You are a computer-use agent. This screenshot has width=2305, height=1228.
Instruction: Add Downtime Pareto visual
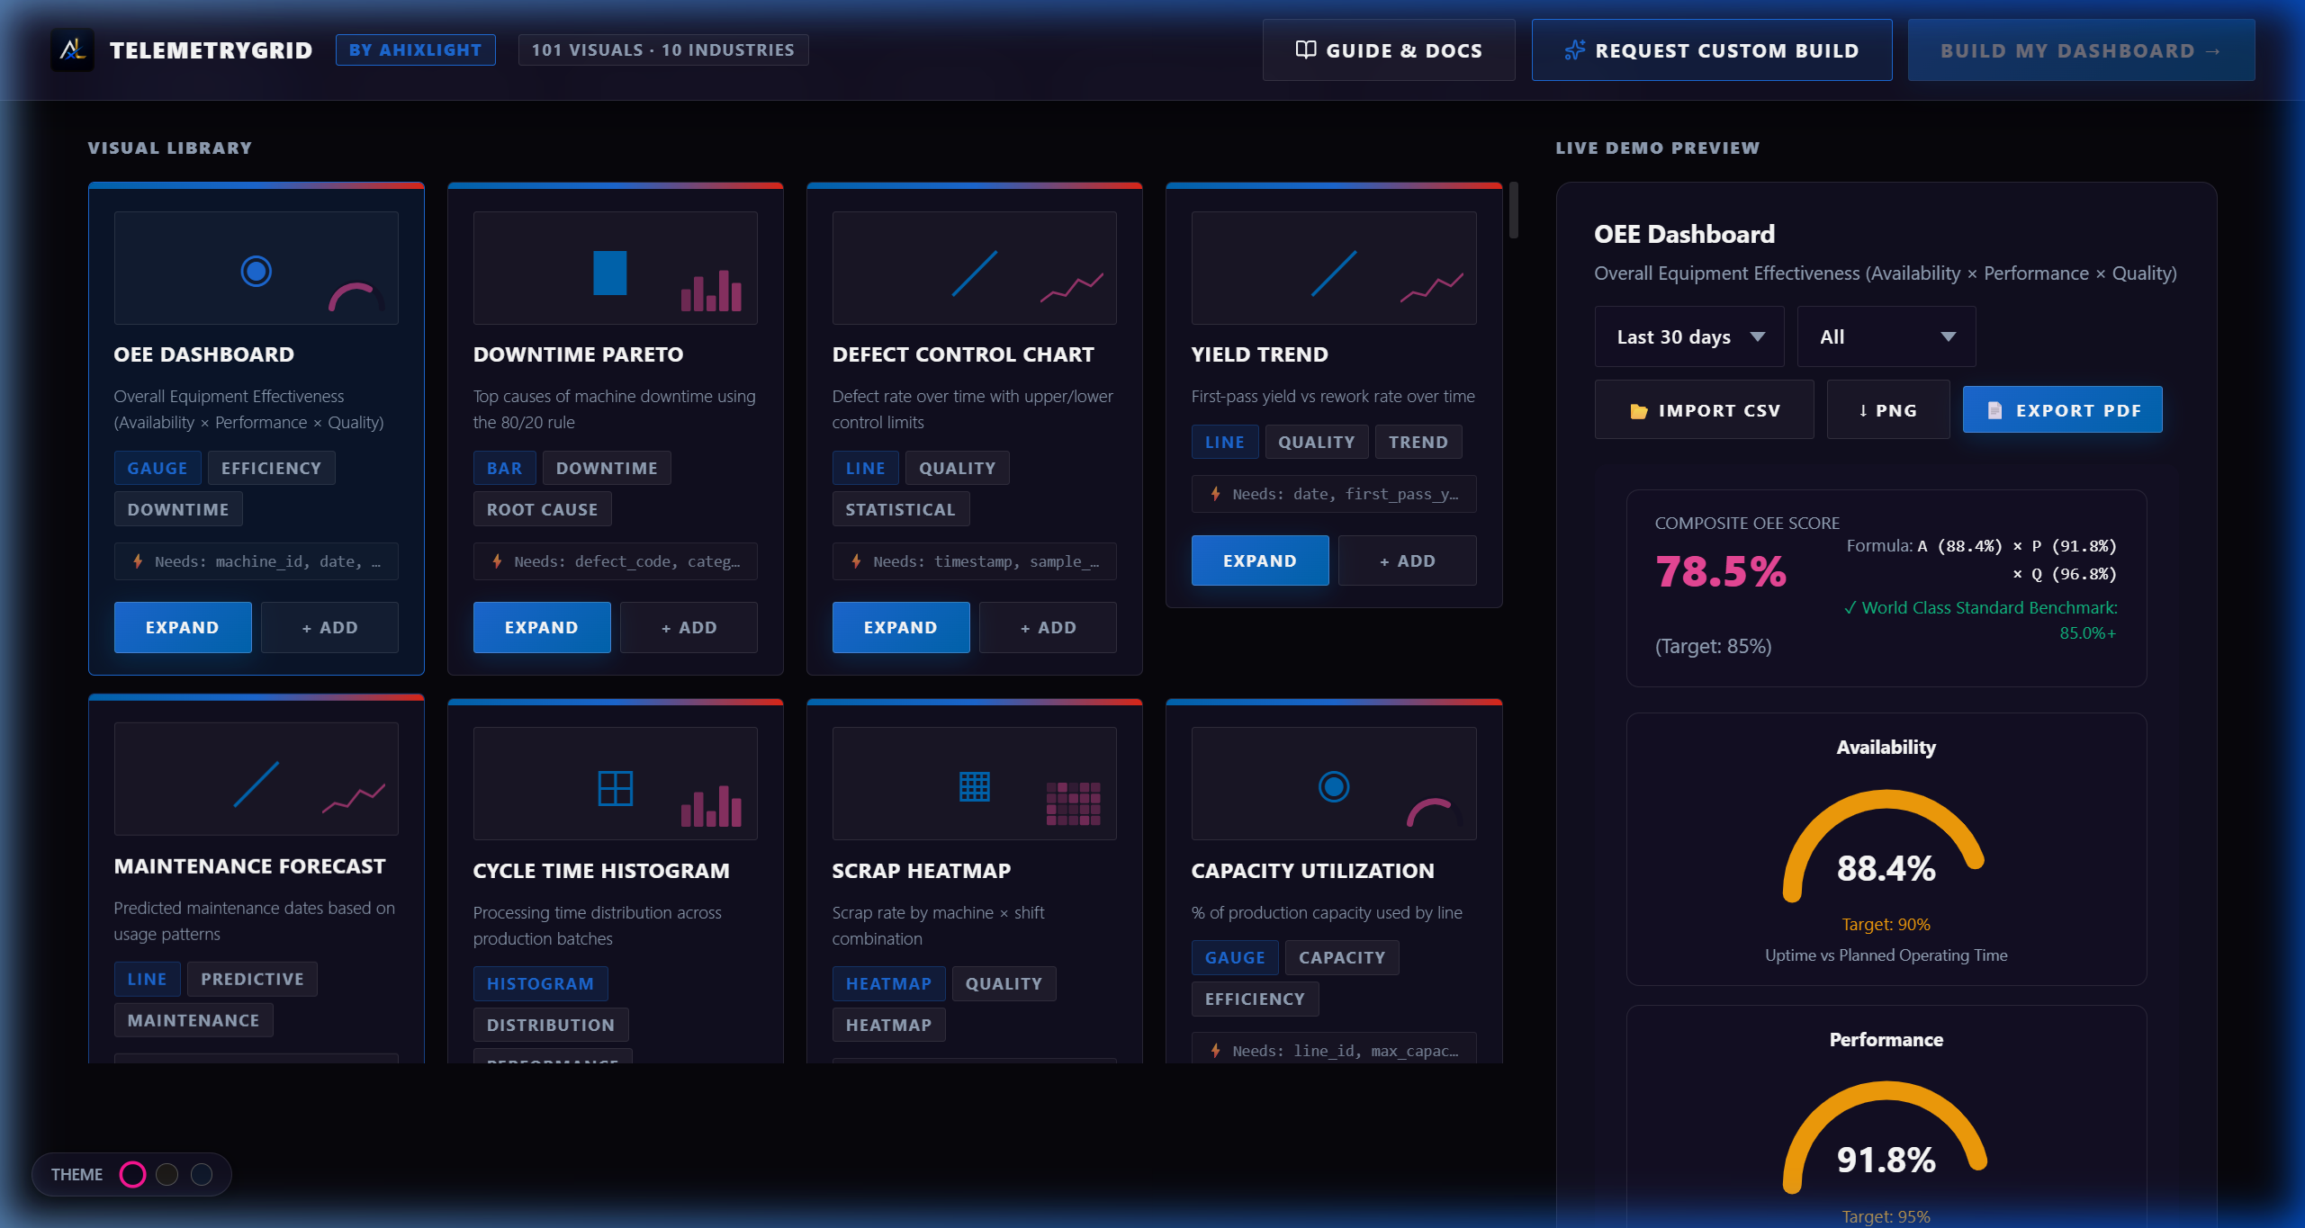[689, 627]
